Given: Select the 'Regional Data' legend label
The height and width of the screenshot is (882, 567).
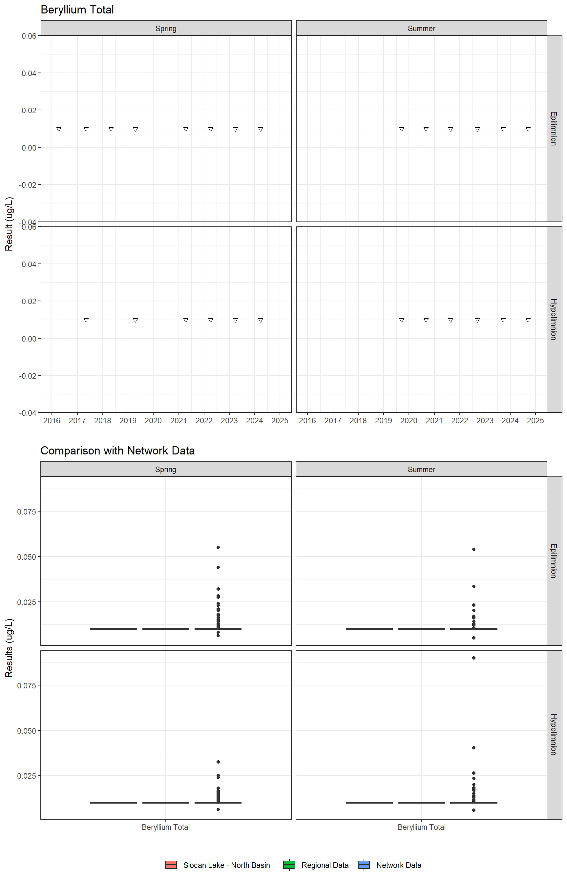Looking at the screenshot, I should click(x=325, y=865).
